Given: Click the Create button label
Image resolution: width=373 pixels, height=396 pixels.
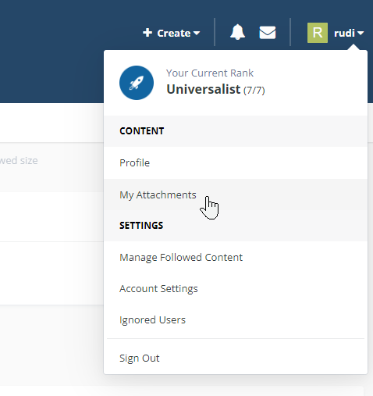Looking at the screenshot, I should click(x=174, y=33).
